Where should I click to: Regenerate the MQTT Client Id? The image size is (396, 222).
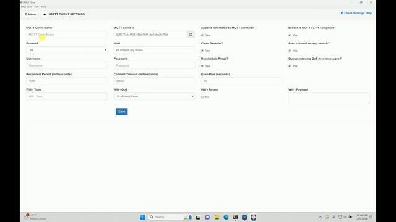pos(191,35)
